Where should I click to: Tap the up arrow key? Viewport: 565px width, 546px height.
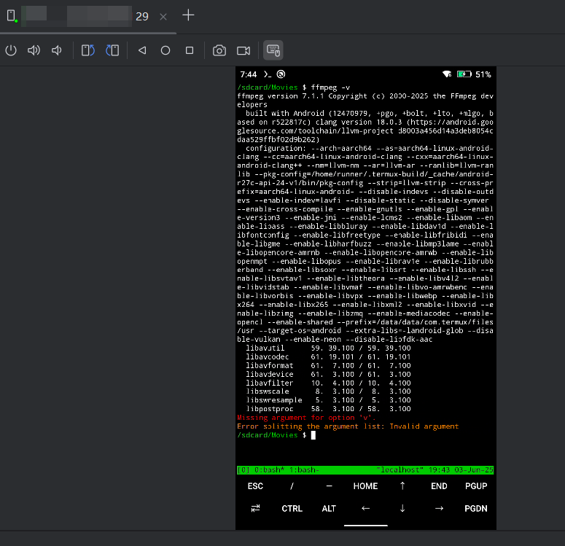pos(402,486)
